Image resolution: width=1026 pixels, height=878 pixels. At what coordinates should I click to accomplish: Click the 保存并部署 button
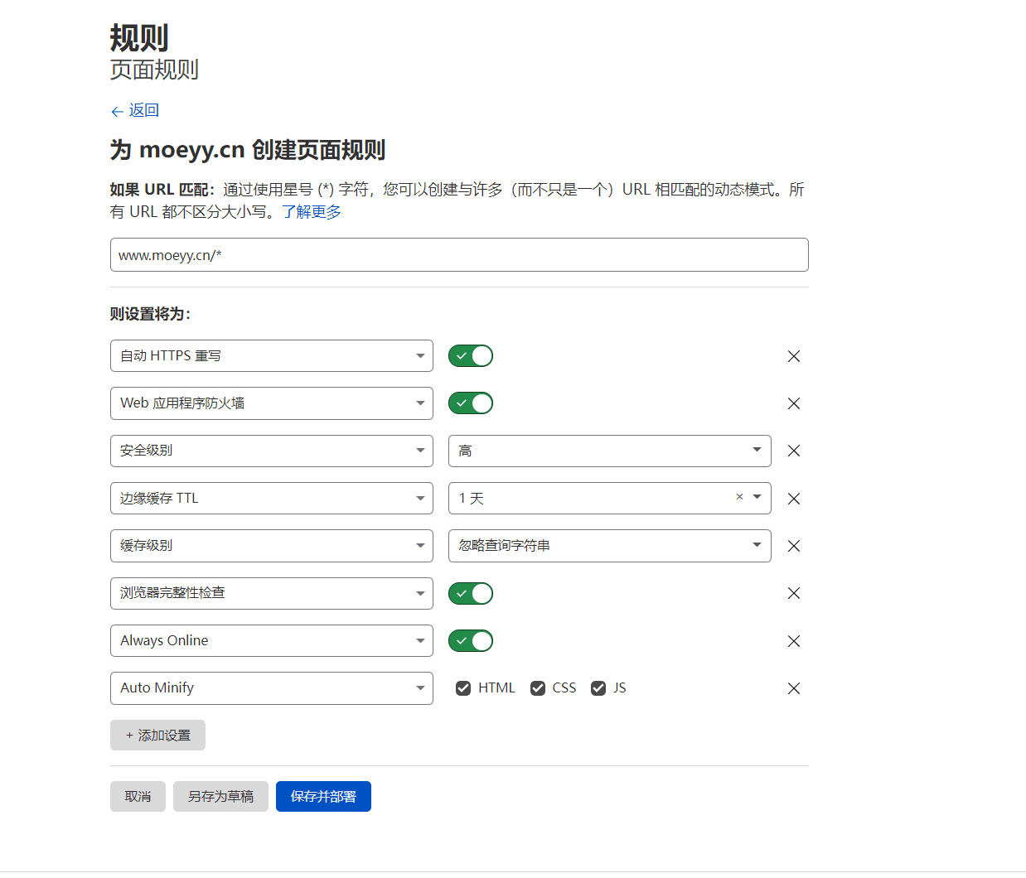[x=323, y=797]
